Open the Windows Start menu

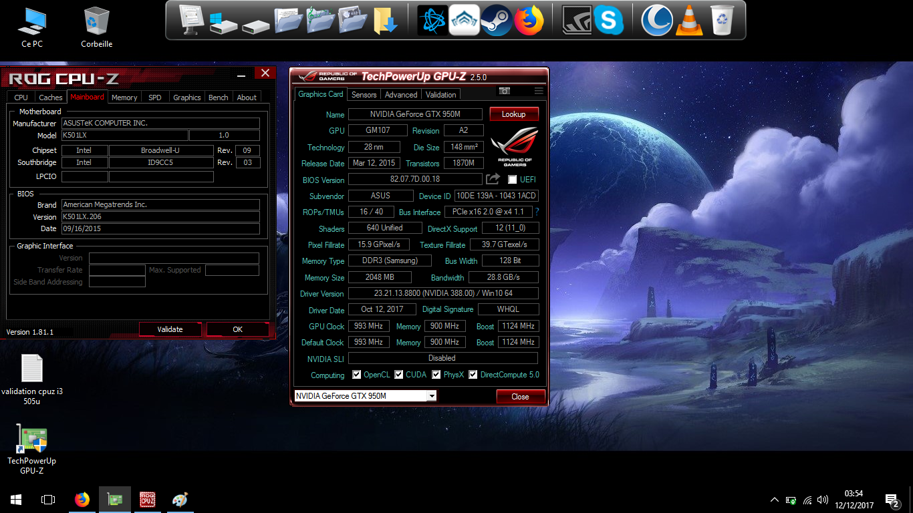[x=16, y=500]
